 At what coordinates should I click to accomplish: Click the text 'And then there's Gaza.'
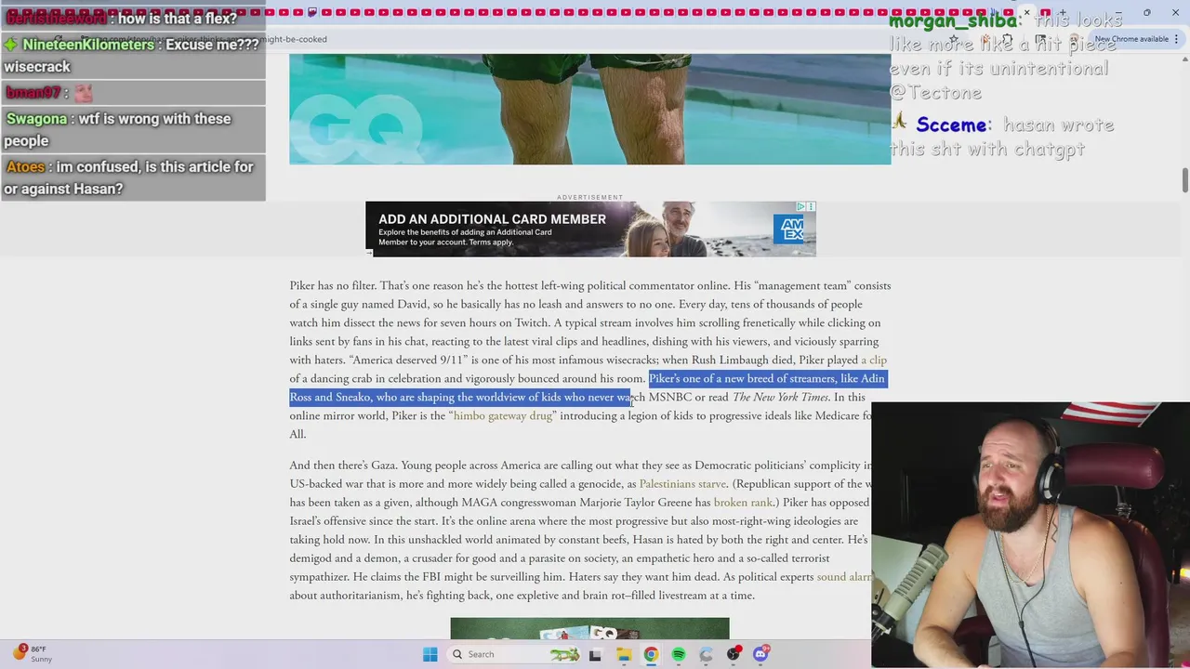tap(343, 465)
